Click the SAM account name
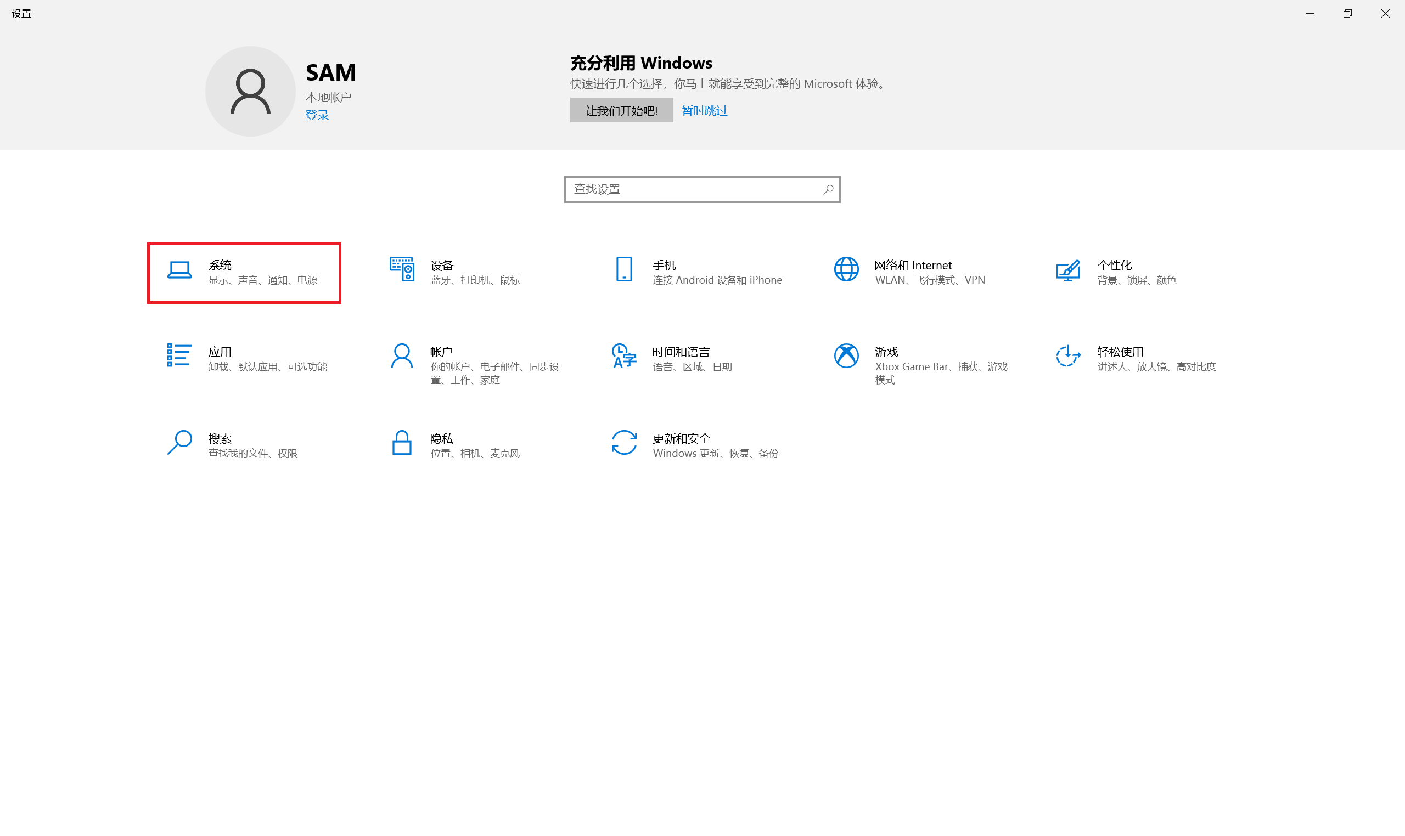Image resolution: width=1405 pixels, height=836 pixels. [x=331, y=72]
